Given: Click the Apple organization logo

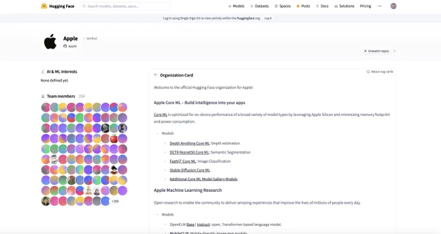Looking at the screenshot, I should tap(51, 42).
